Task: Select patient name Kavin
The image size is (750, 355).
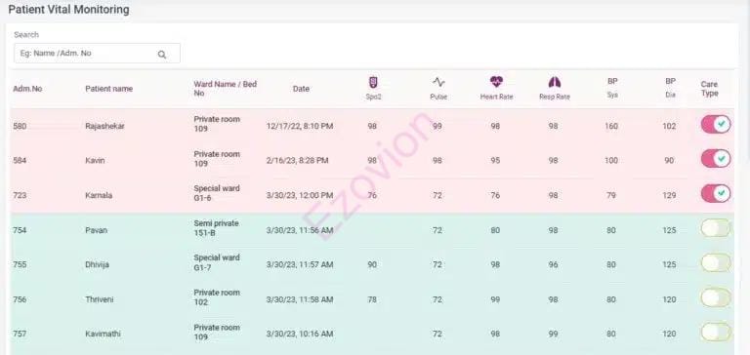Action: (x=95, y=161)
